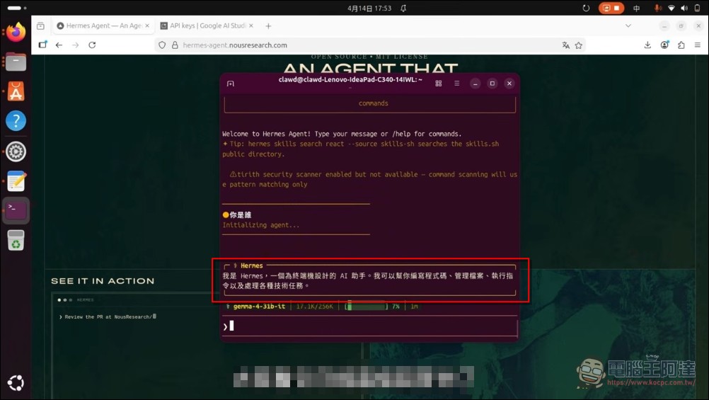709x400 pixels.
Task: Click 'Review the PR at NousResearch/' text
Action: pyautogui.click(x=108, y=316)
